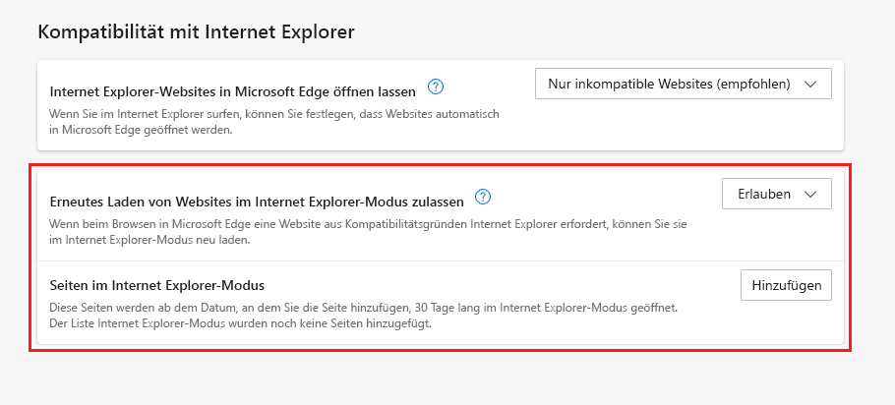Click description starting 'Wenn Sie im Internet Explorer surfen'

(x=273, y=114)
